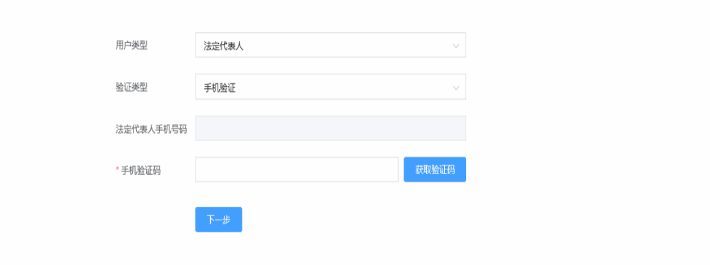710x265 pixels.
Task: Proceed with the blue 下一步 button
Action: [219, 220]
